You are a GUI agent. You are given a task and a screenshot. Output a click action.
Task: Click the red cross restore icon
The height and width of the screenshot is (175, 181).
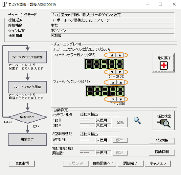coord(164,65)
